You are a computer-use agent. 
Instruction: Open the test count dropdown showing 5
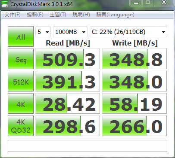(43, 32)
